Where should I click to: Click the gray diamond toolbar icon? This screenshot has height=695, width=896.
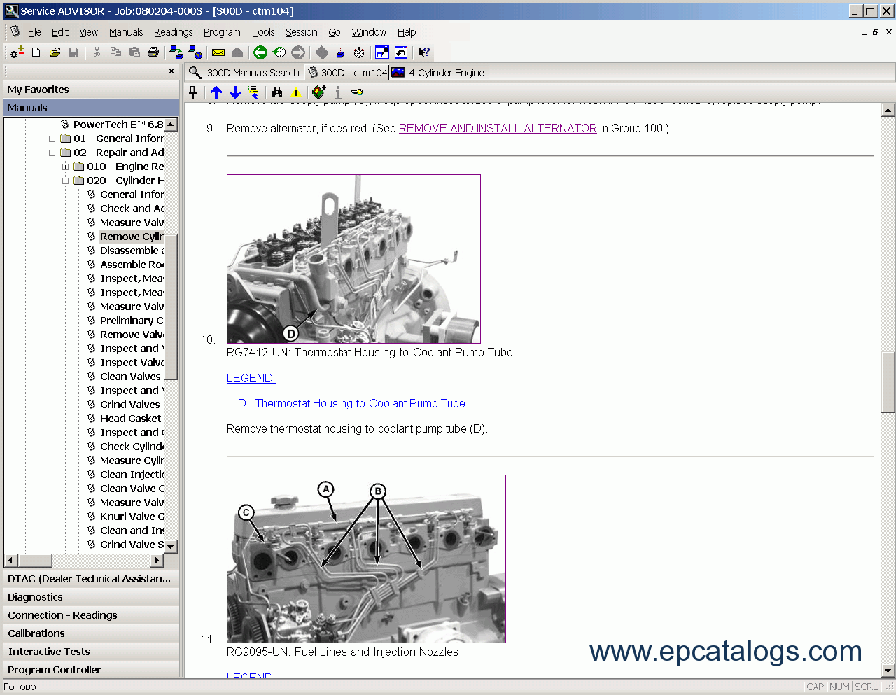click(x=322, y=52)
